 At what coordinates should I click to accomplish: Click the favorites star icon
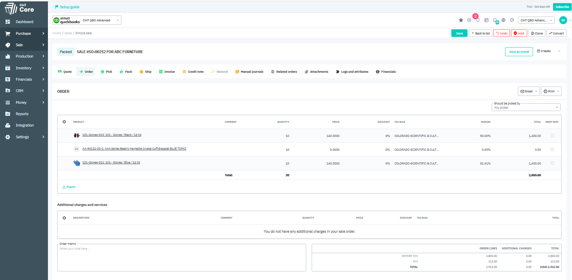[x=461, y=20]
